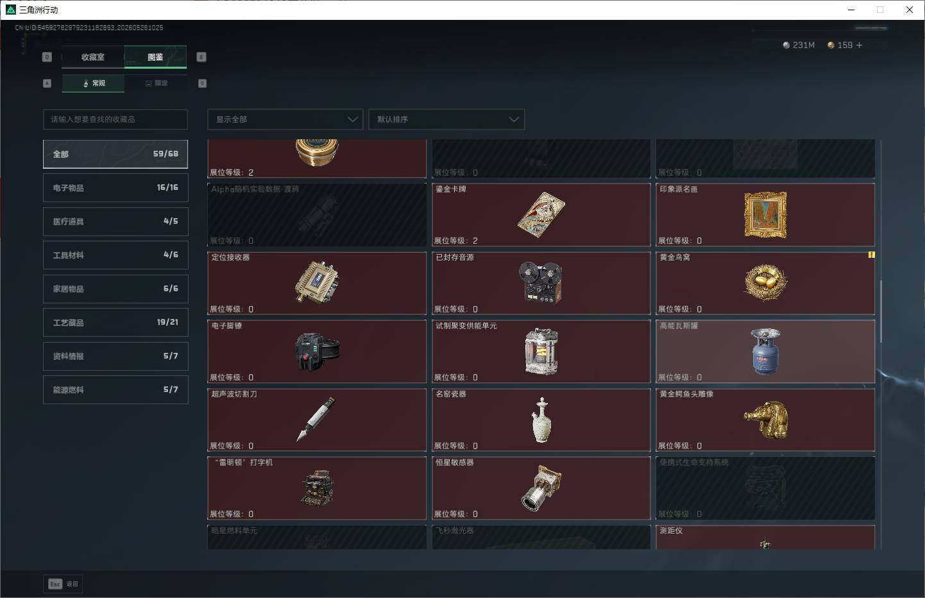The height and width of the screenshot is (598, 925).
Task: Select the 超声波切割刀 knife icon
Action: pyautogui.click(x=316, y=419)
